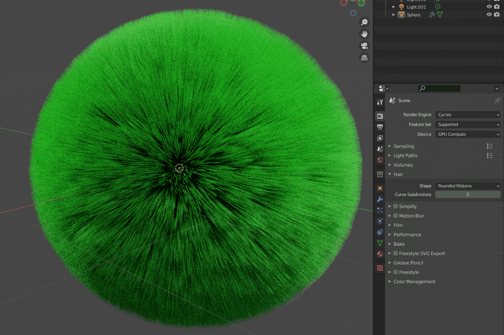The height and width of the screenshot is (335, 504).
Task: Pin the Scene properties panel
Action: (x=497, y=101)
